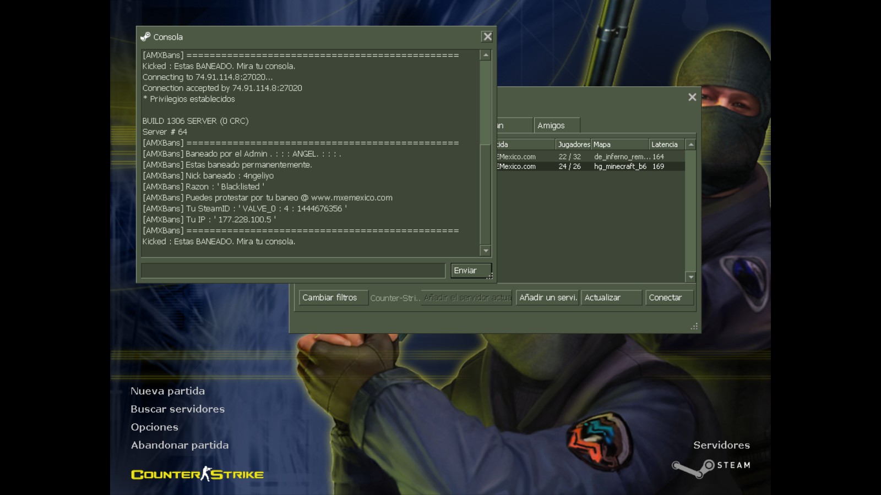This screenshot has width=881, height=495.
Task: Open Buscar servidores menu item
Action: click(177, 409)
